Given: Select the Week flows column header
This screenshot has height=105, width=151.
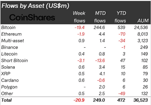Looking at the screenshot, I should click(x=79, y=17).
